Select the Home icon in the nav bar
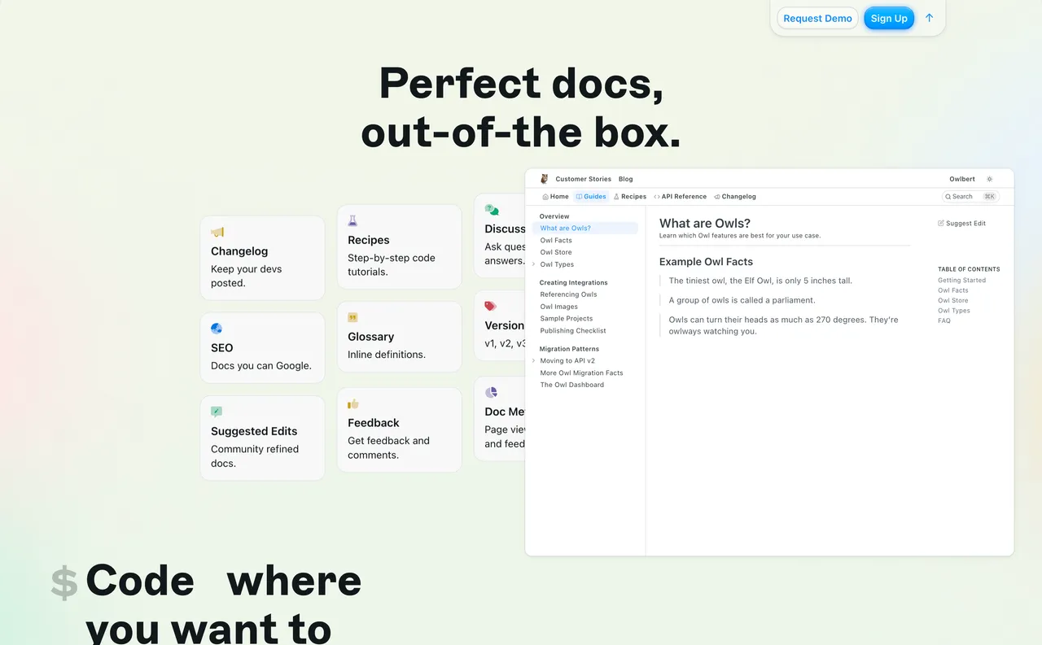This screenshot has width=1042, height=645. 545,197
